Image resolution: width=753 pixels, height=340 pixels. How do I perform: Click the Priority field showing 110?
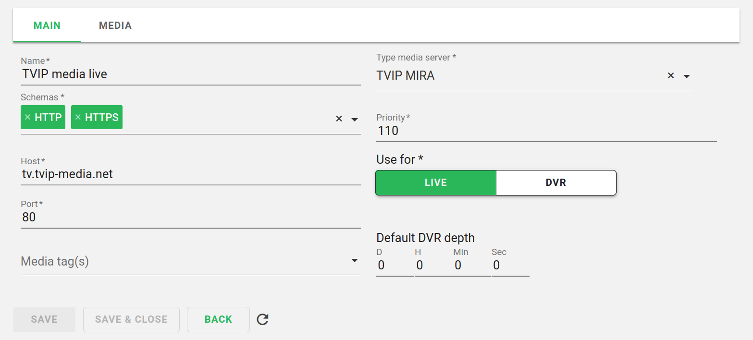pos(546,131)
